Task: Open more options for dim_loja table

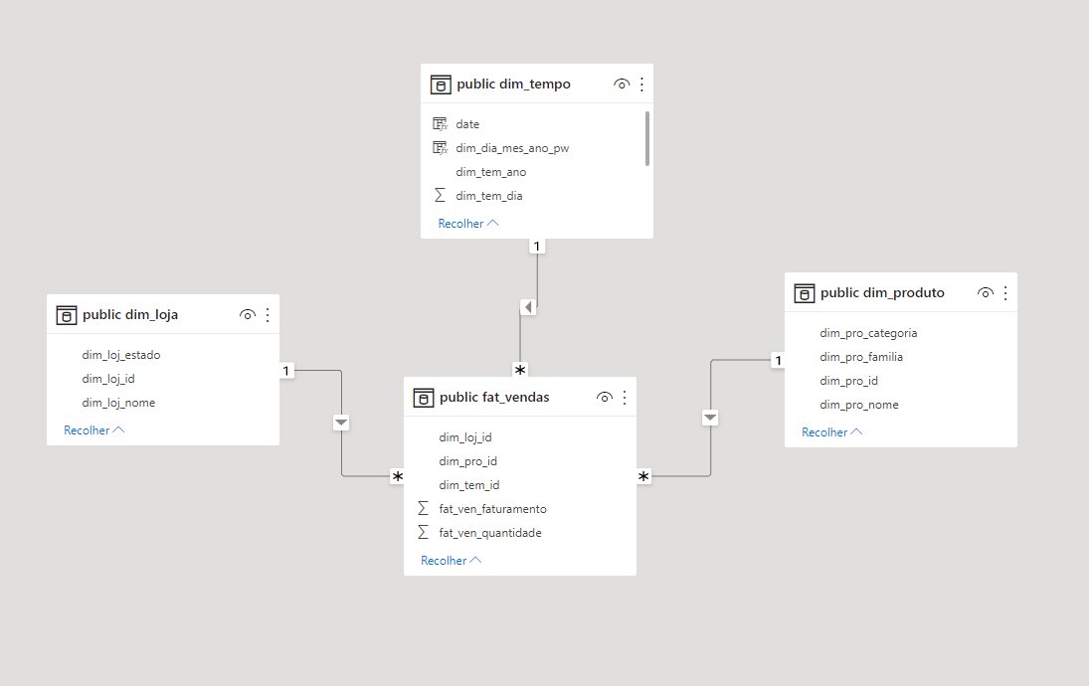Action: coord(268,315)
